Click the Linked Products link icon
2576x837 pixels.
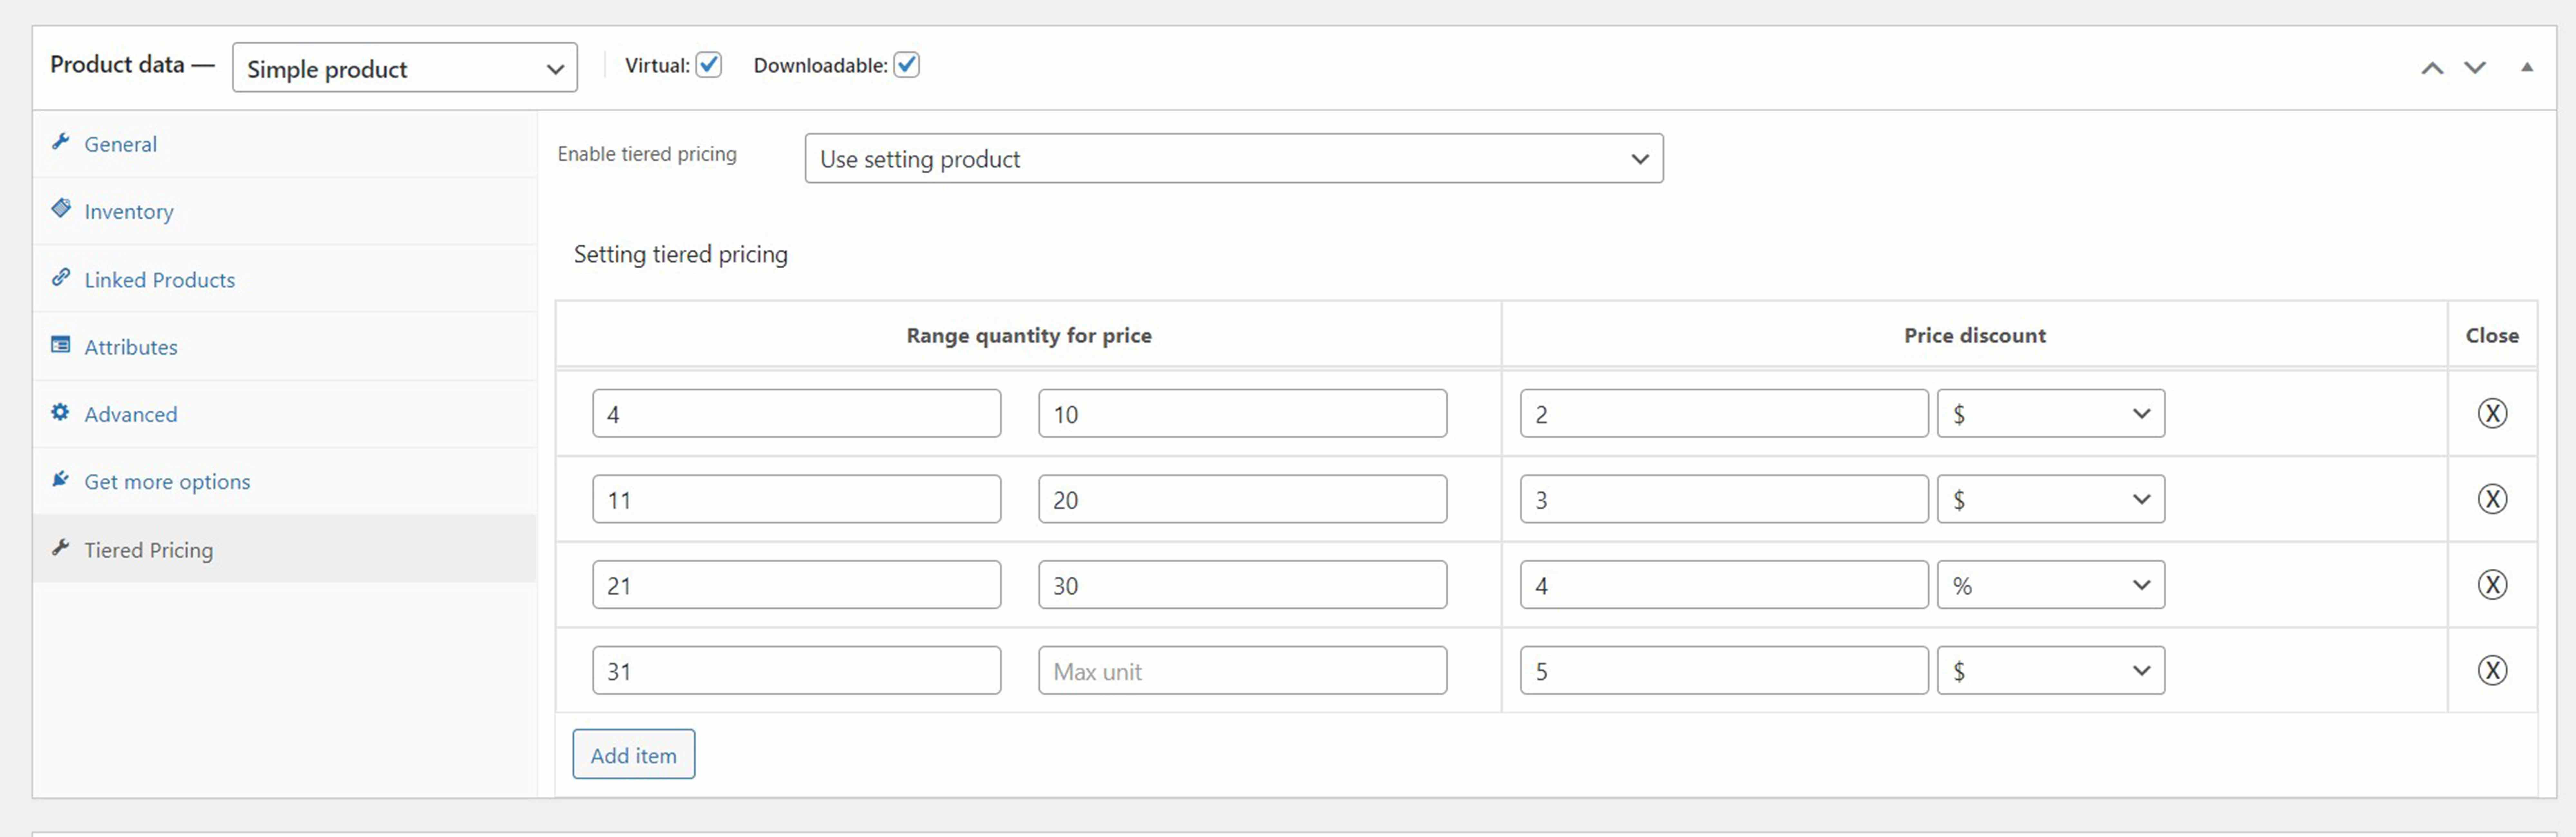[x=61, y=278]
